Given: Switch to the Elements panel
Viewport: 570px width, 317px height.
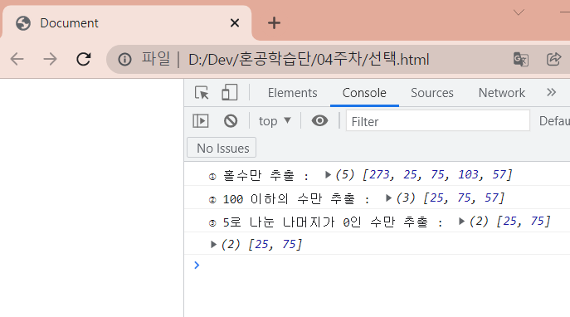Looking at the screenshot, I should click(x=293, y=93).
